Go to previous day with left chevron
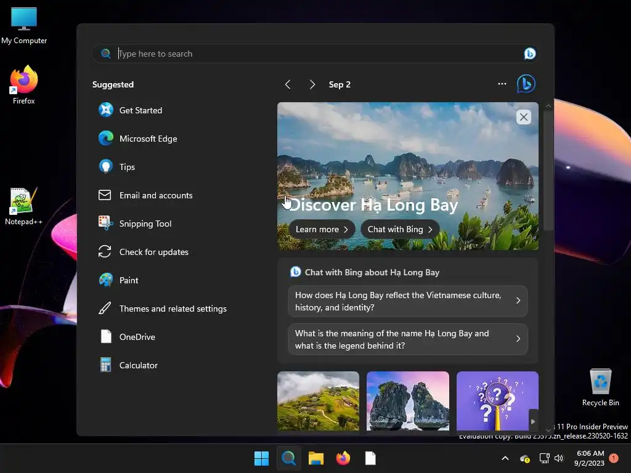631x473 pixels. point(288,84)
